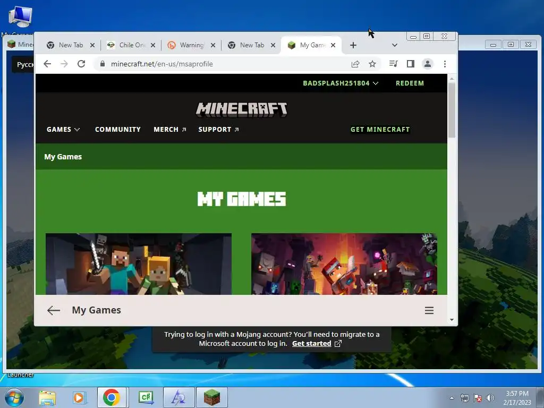
Task: Click the address bar URL field
Action: (222, 64)
